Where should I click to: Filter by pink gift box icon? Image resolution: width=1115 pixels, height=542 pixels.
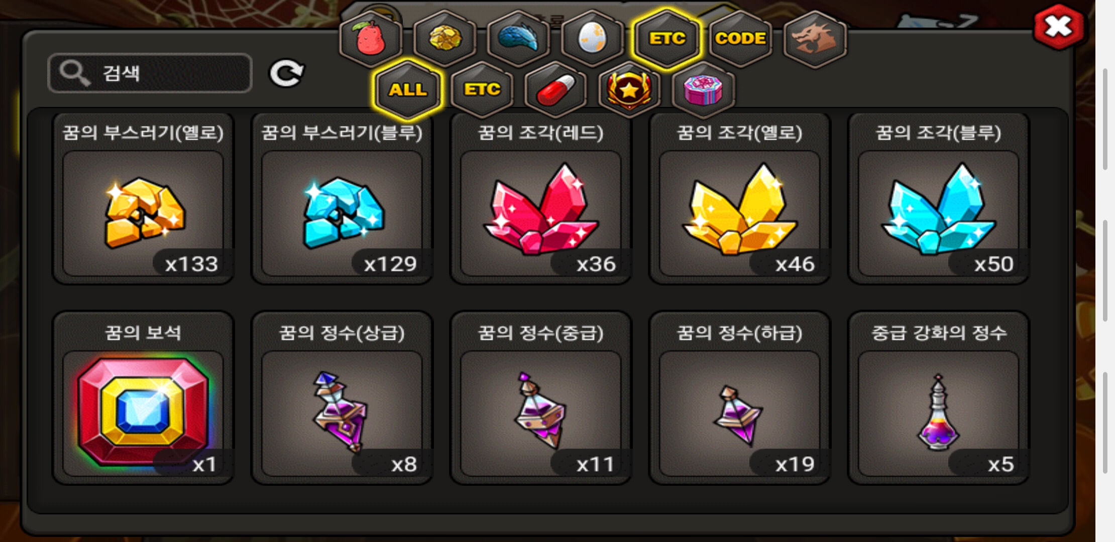[703, 90]
